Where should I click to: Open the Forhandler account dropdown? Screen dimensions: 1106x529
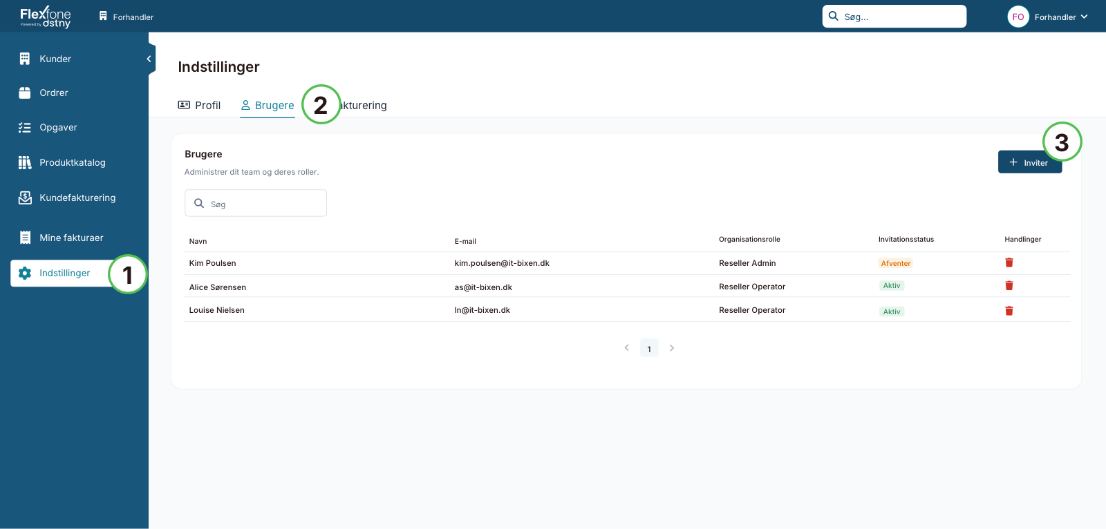point(1060,17)
